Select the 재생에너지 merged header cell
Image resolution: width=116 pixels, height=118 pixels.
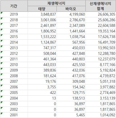click(56, 3)
